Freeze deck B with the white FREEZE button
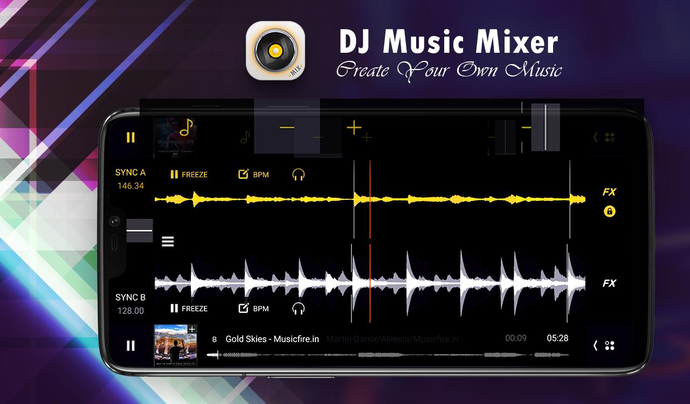 pyautogui.click(x=189, y=309)
